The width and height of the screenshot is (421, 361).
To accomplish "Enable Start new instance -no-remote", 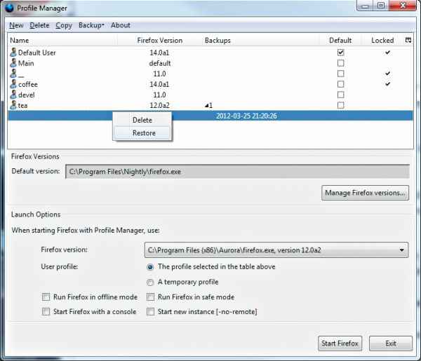I will click(x=150, y=311).
